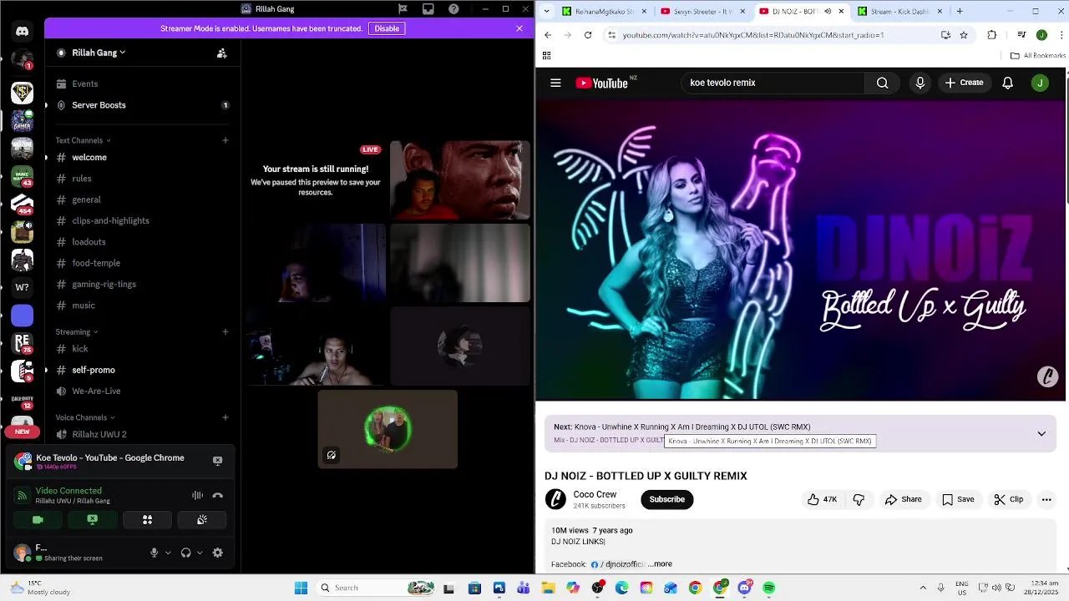Click the YouTube search input field
The width and height of the screenshot is (1069, 601).
(774, 83)
